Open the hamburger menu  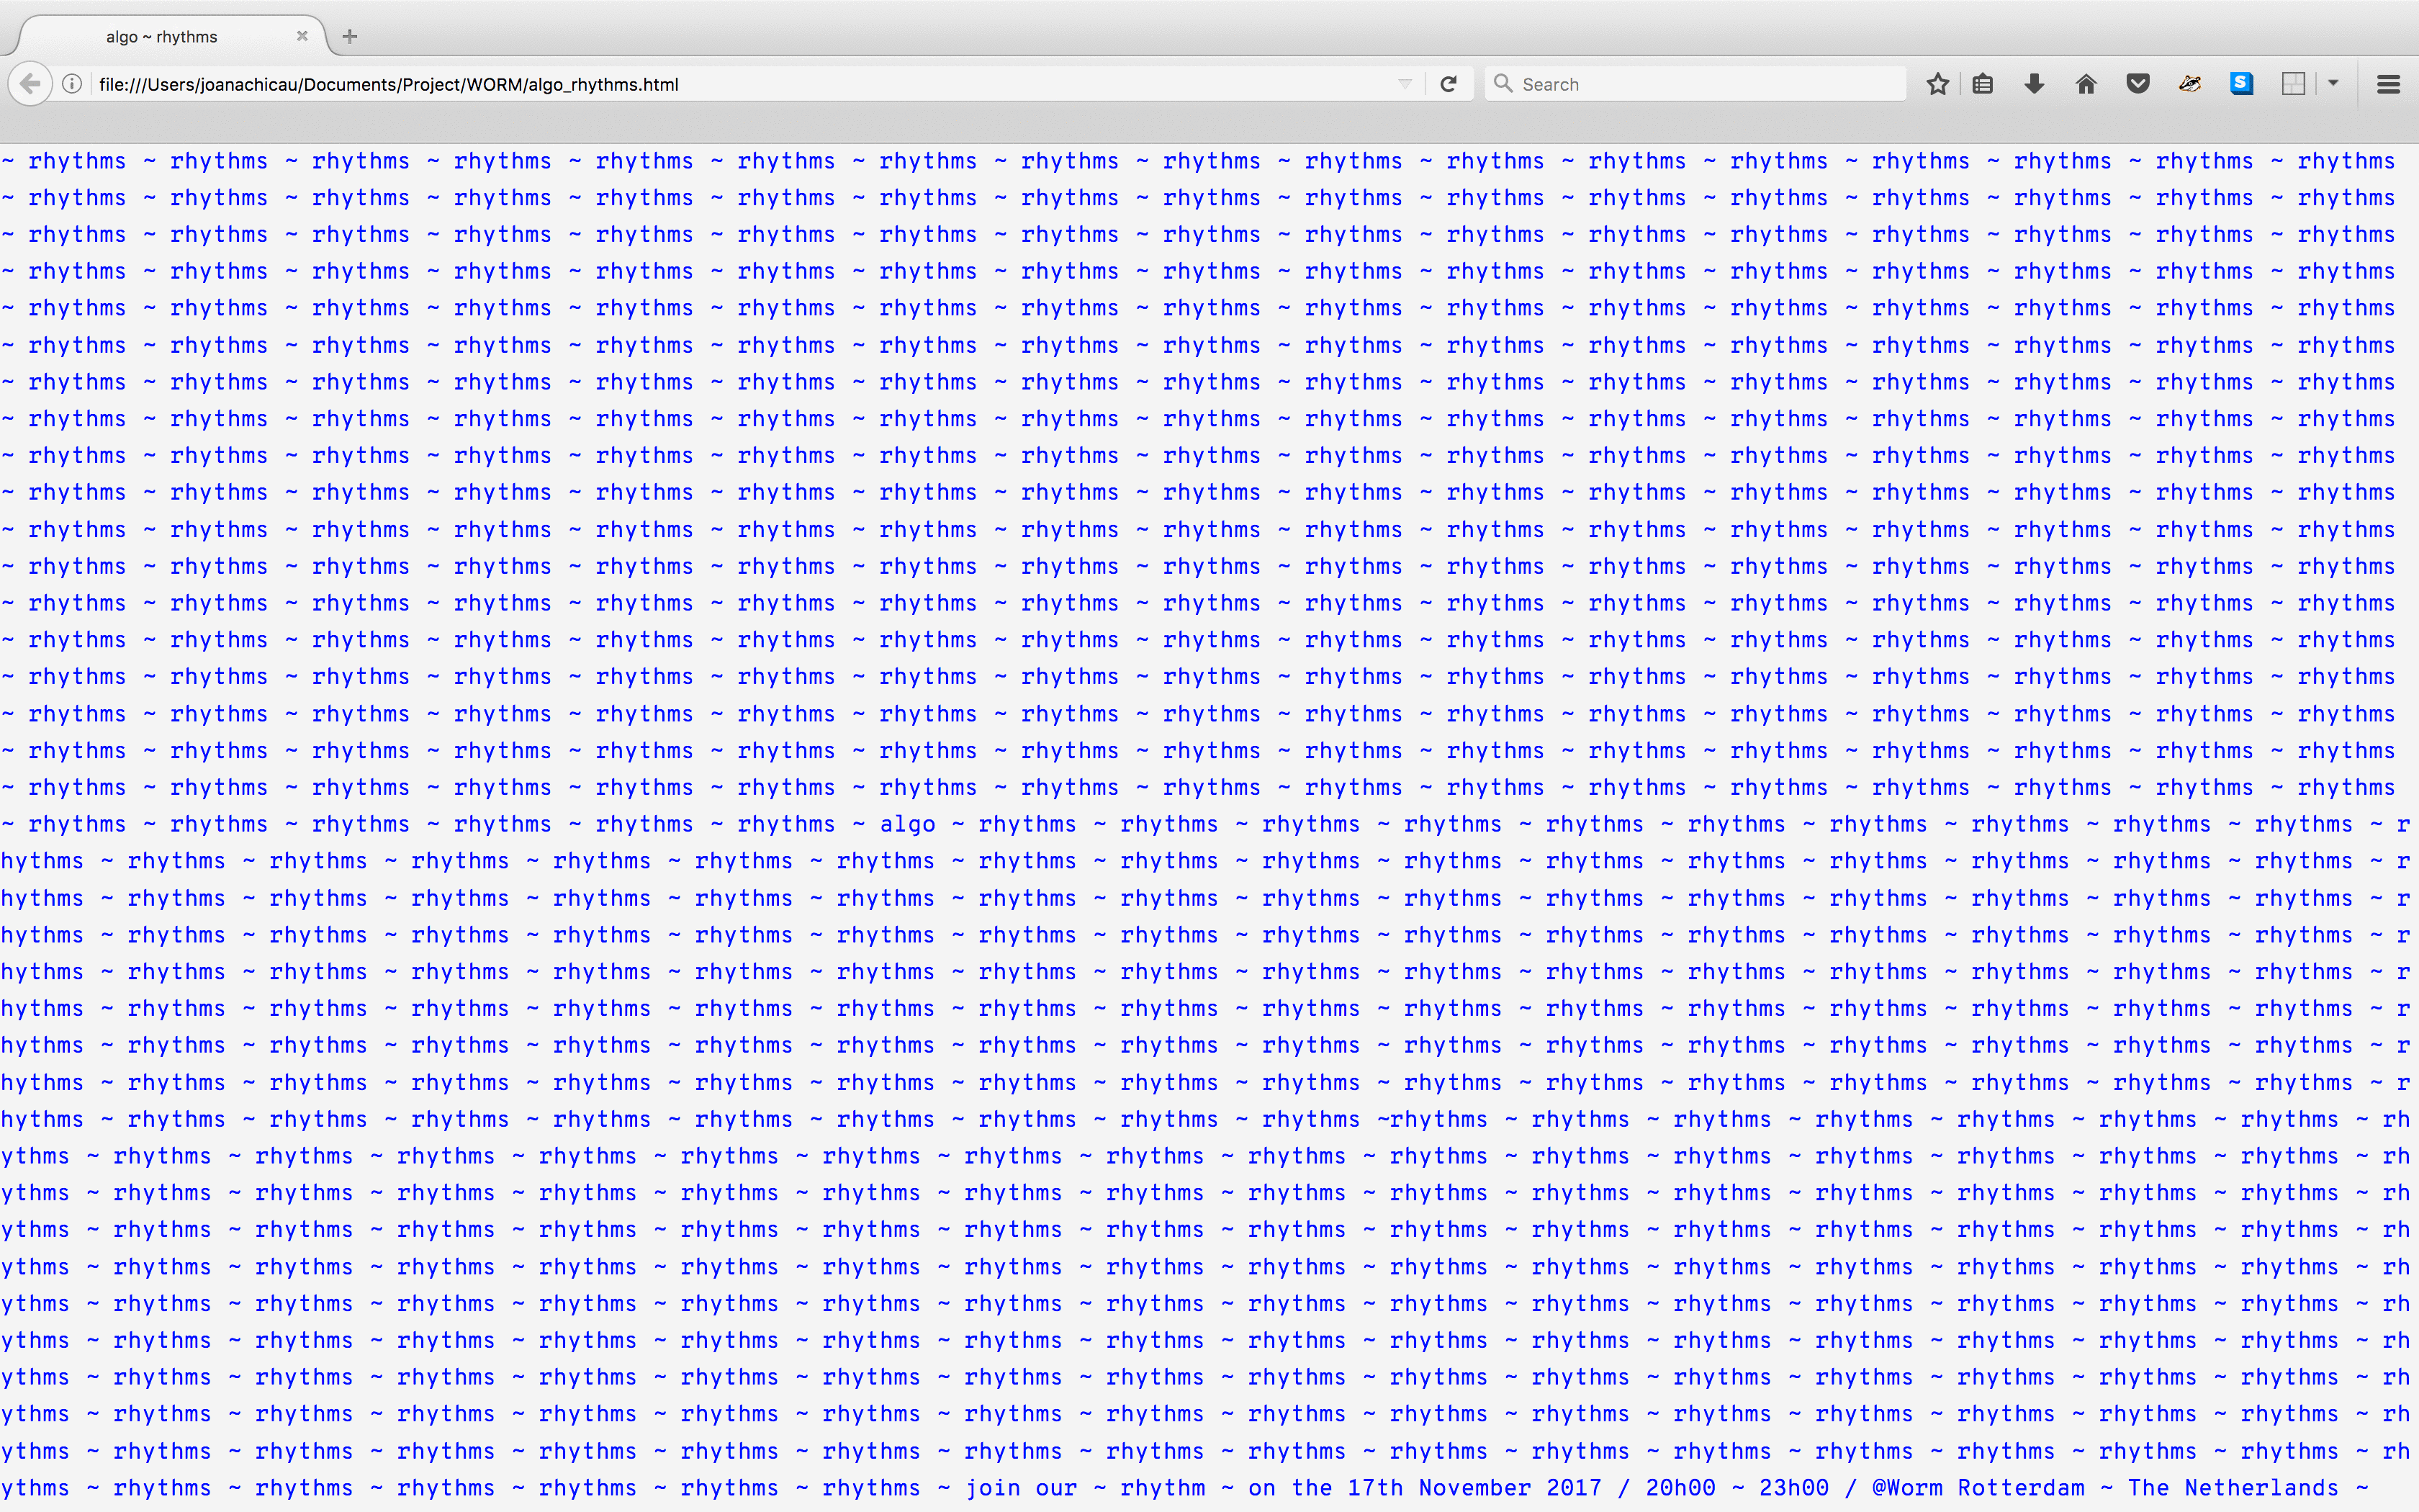click(2388, 84)
